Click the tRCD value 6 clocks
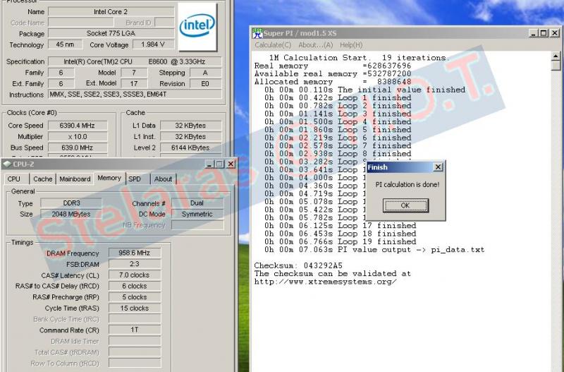The image size is (564, 372). pyautogui.click(x=135, y=286)
